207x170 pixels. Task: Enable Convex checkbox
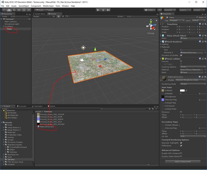point(181,61)
